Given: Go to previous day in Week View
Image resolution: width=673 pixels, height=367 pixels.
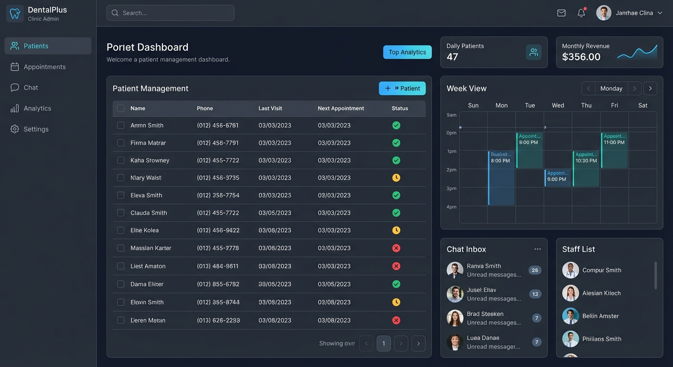Looking at the screenshot, I should point(588,88).
